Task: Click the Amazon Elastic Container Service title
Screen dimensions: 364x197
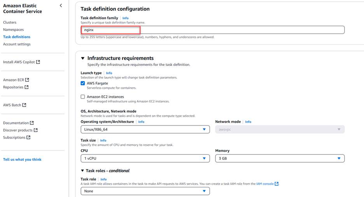Action: click(23, 9)
